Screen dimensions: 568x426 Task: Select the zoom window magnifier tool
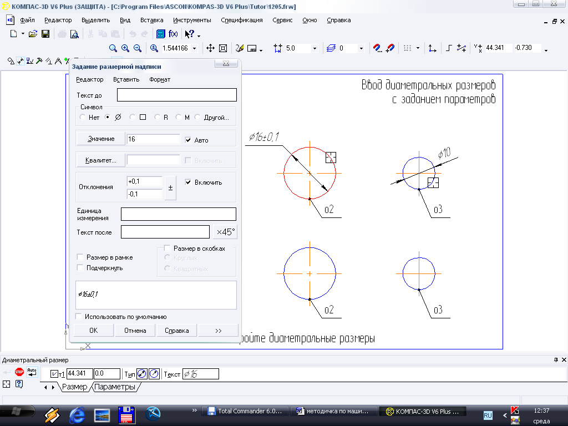[113, 48]
